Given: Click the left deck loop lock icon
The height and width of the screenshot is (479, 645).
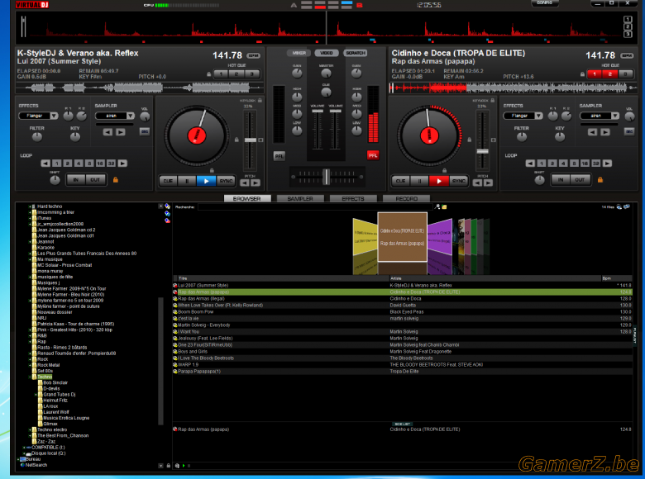Looking at the screenshot, I should (x=116, y=180).
